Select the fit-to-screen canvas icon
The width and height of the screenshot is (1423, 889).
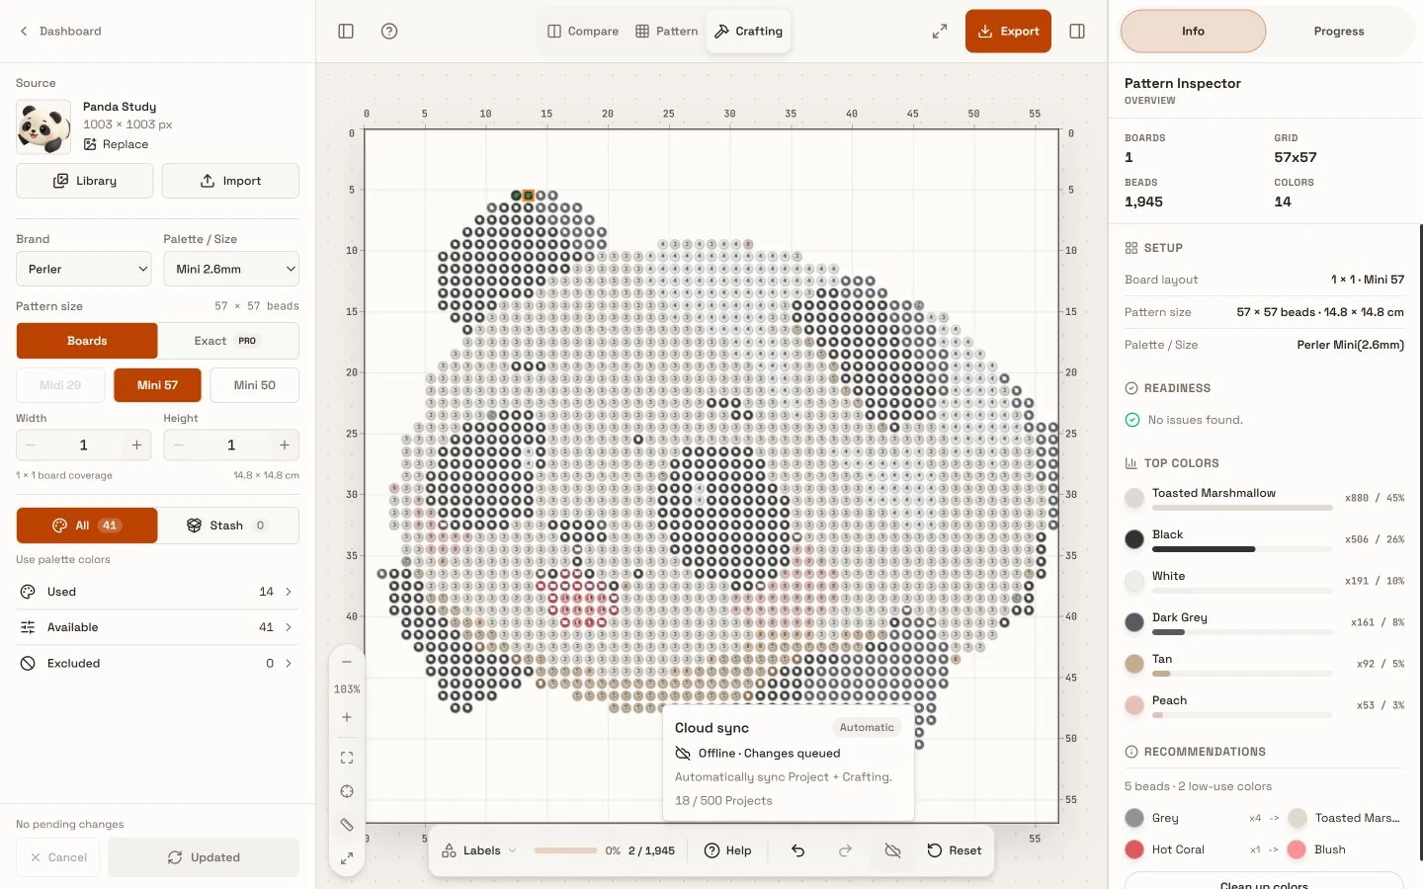(x=347, y=758)
